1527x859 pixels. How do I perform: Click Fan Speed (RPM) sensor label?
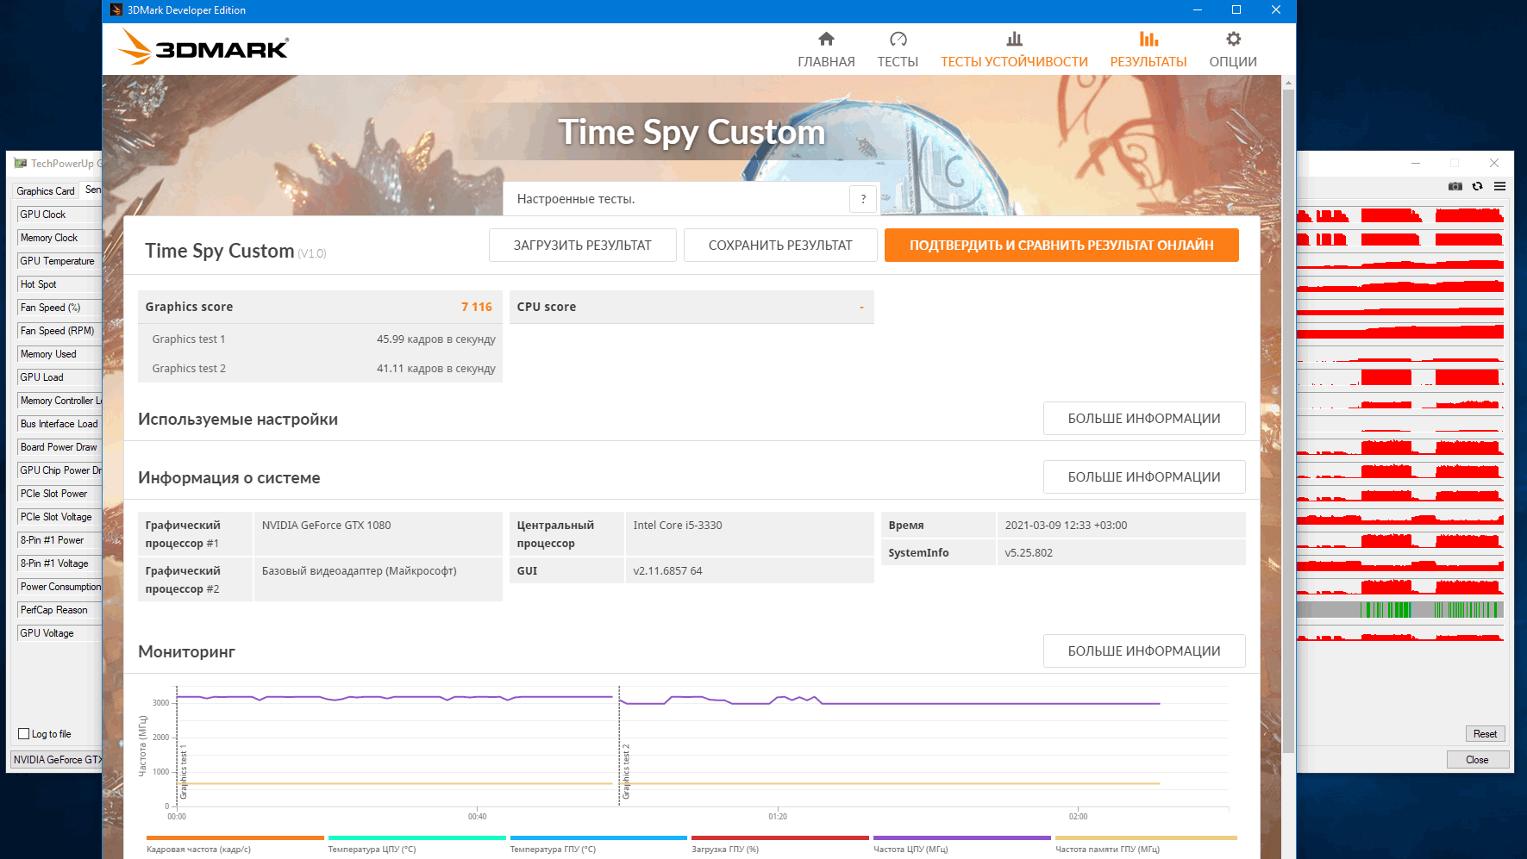(59, 331)
